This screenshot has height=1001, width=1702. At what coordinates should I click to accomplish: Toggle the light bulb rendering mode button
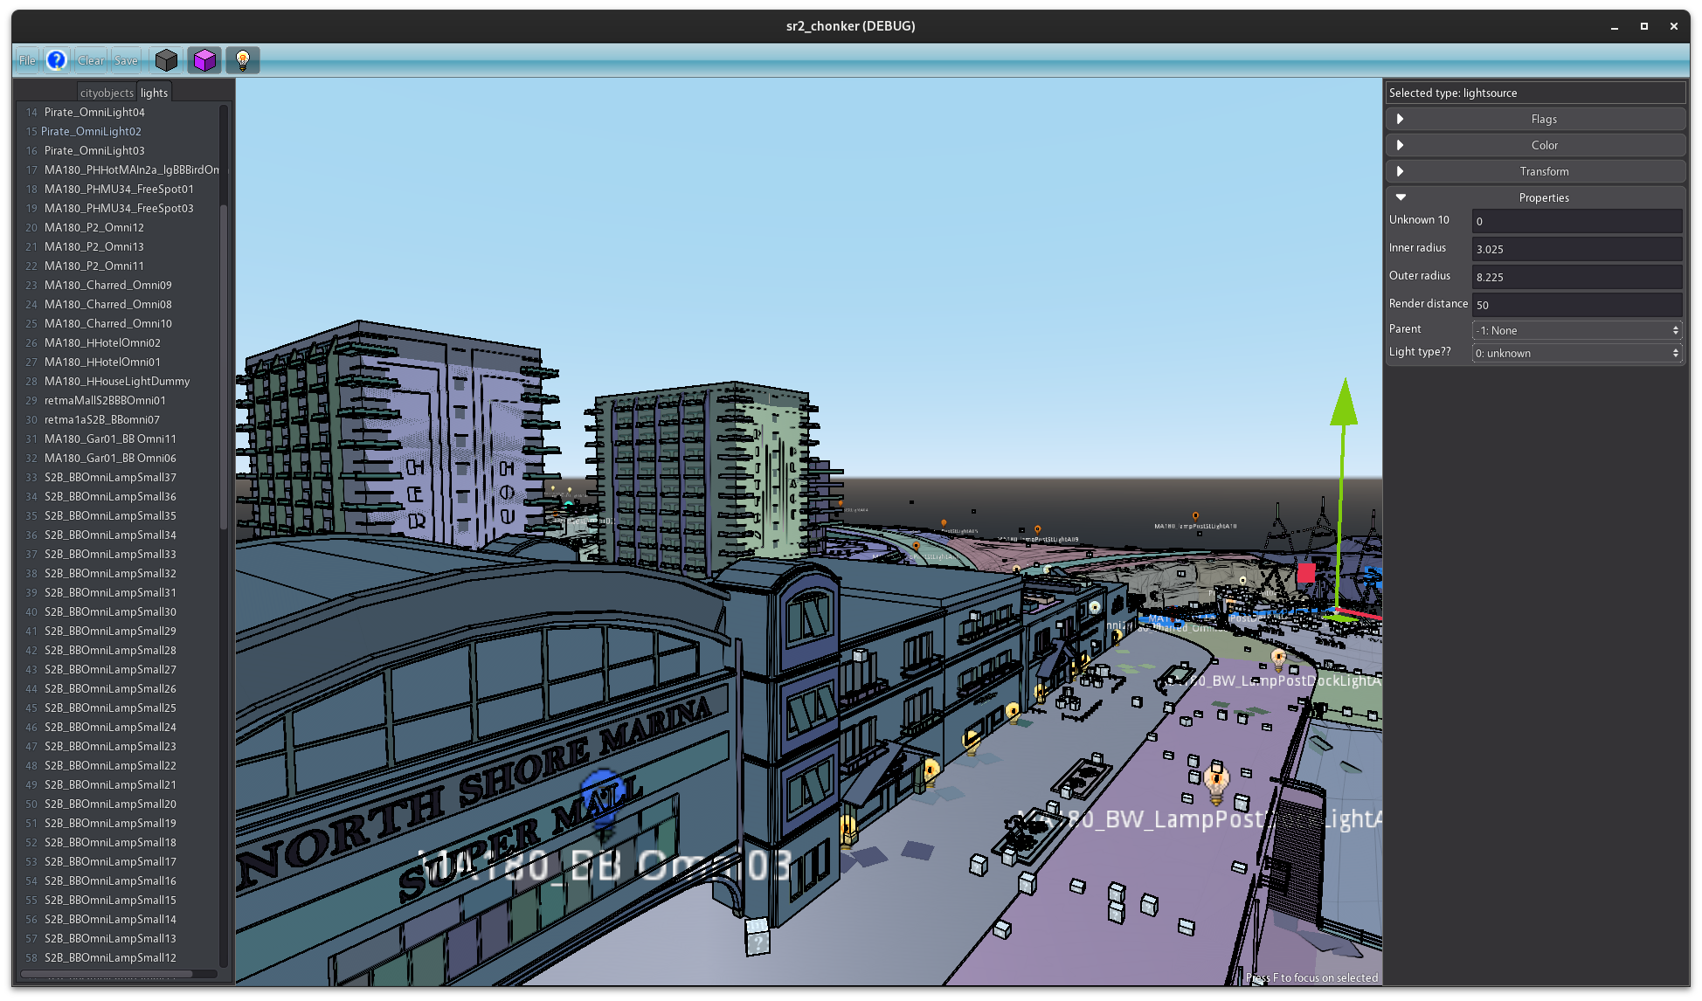tap(242, 59)
